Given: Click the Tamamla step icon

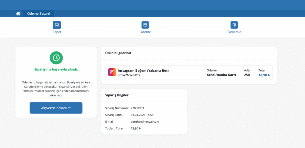Looking at the screenshot, I should click(x=234, y=25).
